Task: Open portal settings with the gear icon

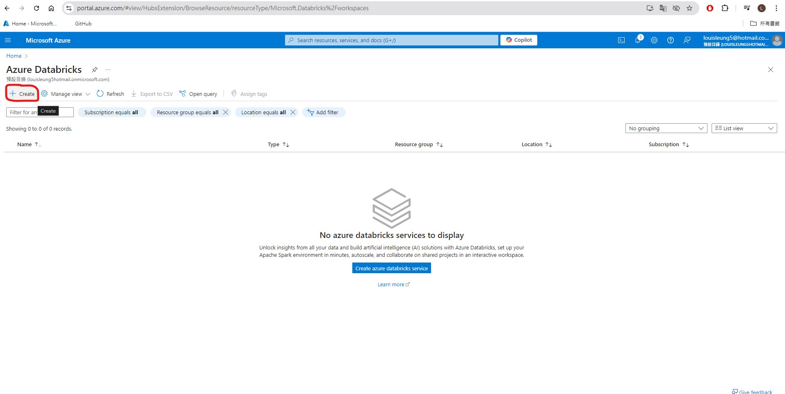Action: coord(654,40)
